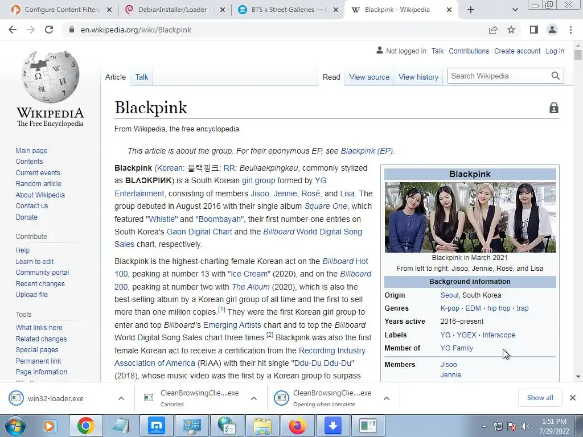Open the win32-loader.exe downloaded file
The height and width of the screenshot is (437, 583).
click(56, 398)
